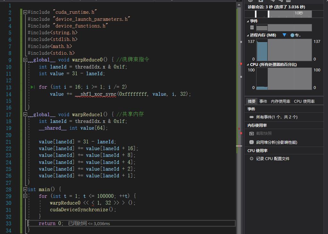
Task: Click the blue GC marker triangle in memory legend
Action: point(284,35)
